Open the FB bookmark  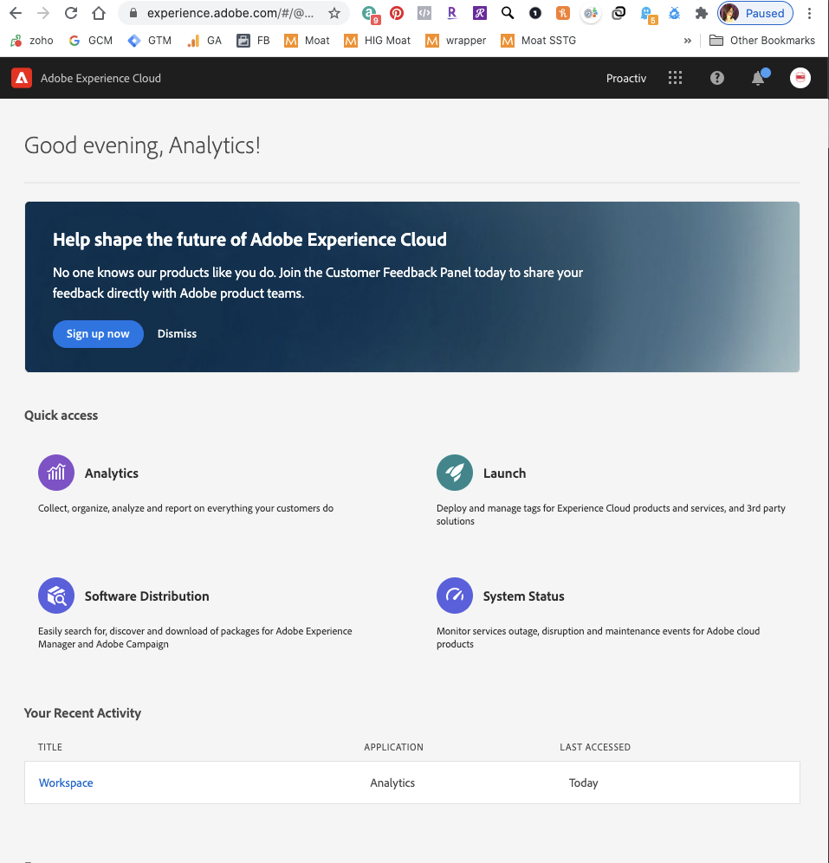point(253,40)
